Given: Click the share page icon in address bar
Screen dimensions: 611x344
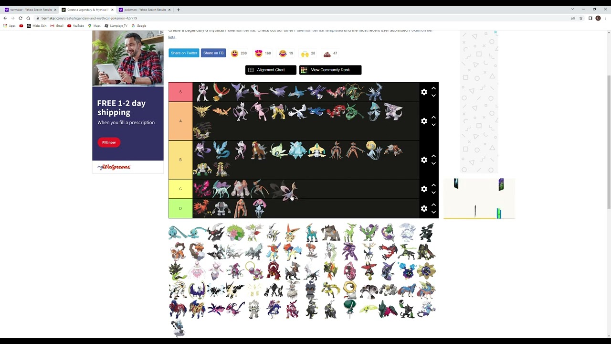Looking at the screenshot, I should (x=573, y=18).
